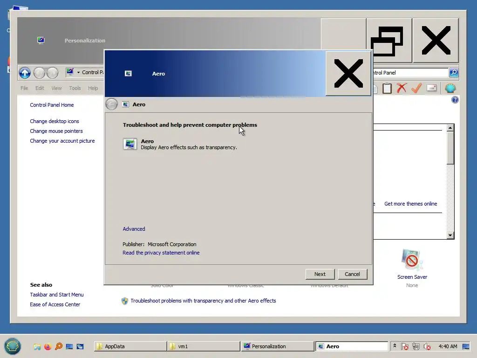Open the Advanced link in troubleshooter
This screenshot has height=358, width=477.
pyautogui.click(x=134, y=229)
